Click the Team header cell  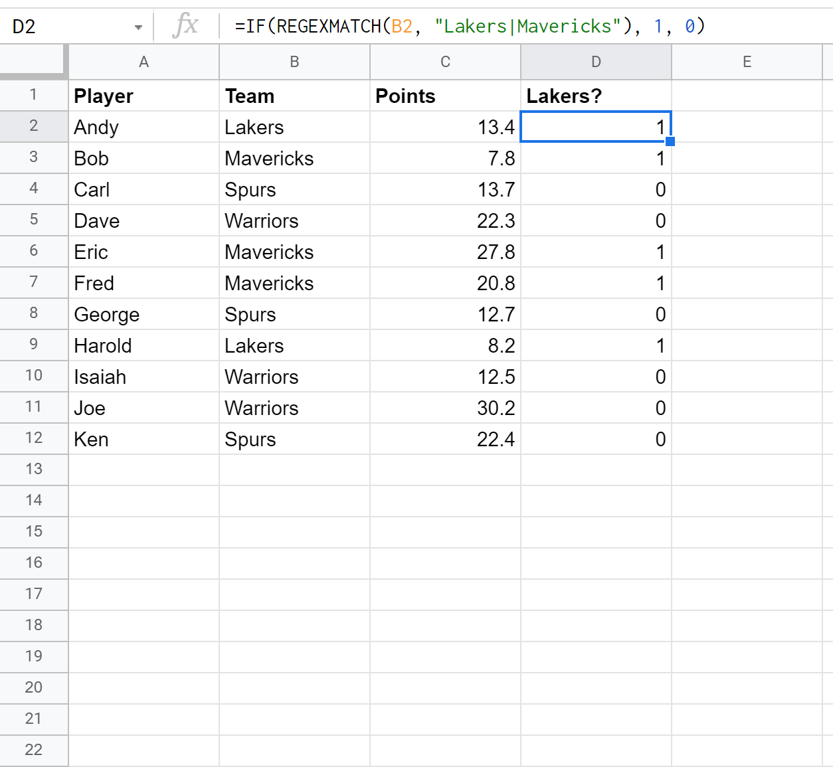[294, 96]
